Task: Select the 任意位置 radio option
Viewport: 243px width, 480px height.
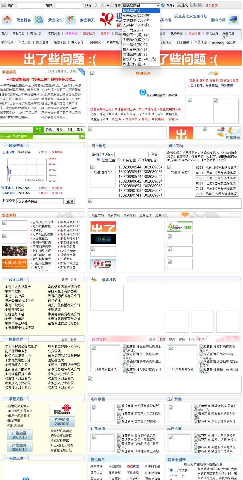Action: click(98, 160)
